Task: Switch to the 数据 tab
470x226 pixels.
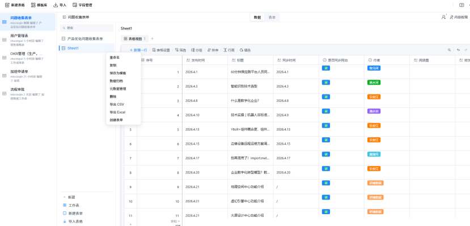Action: click(257, 18)
